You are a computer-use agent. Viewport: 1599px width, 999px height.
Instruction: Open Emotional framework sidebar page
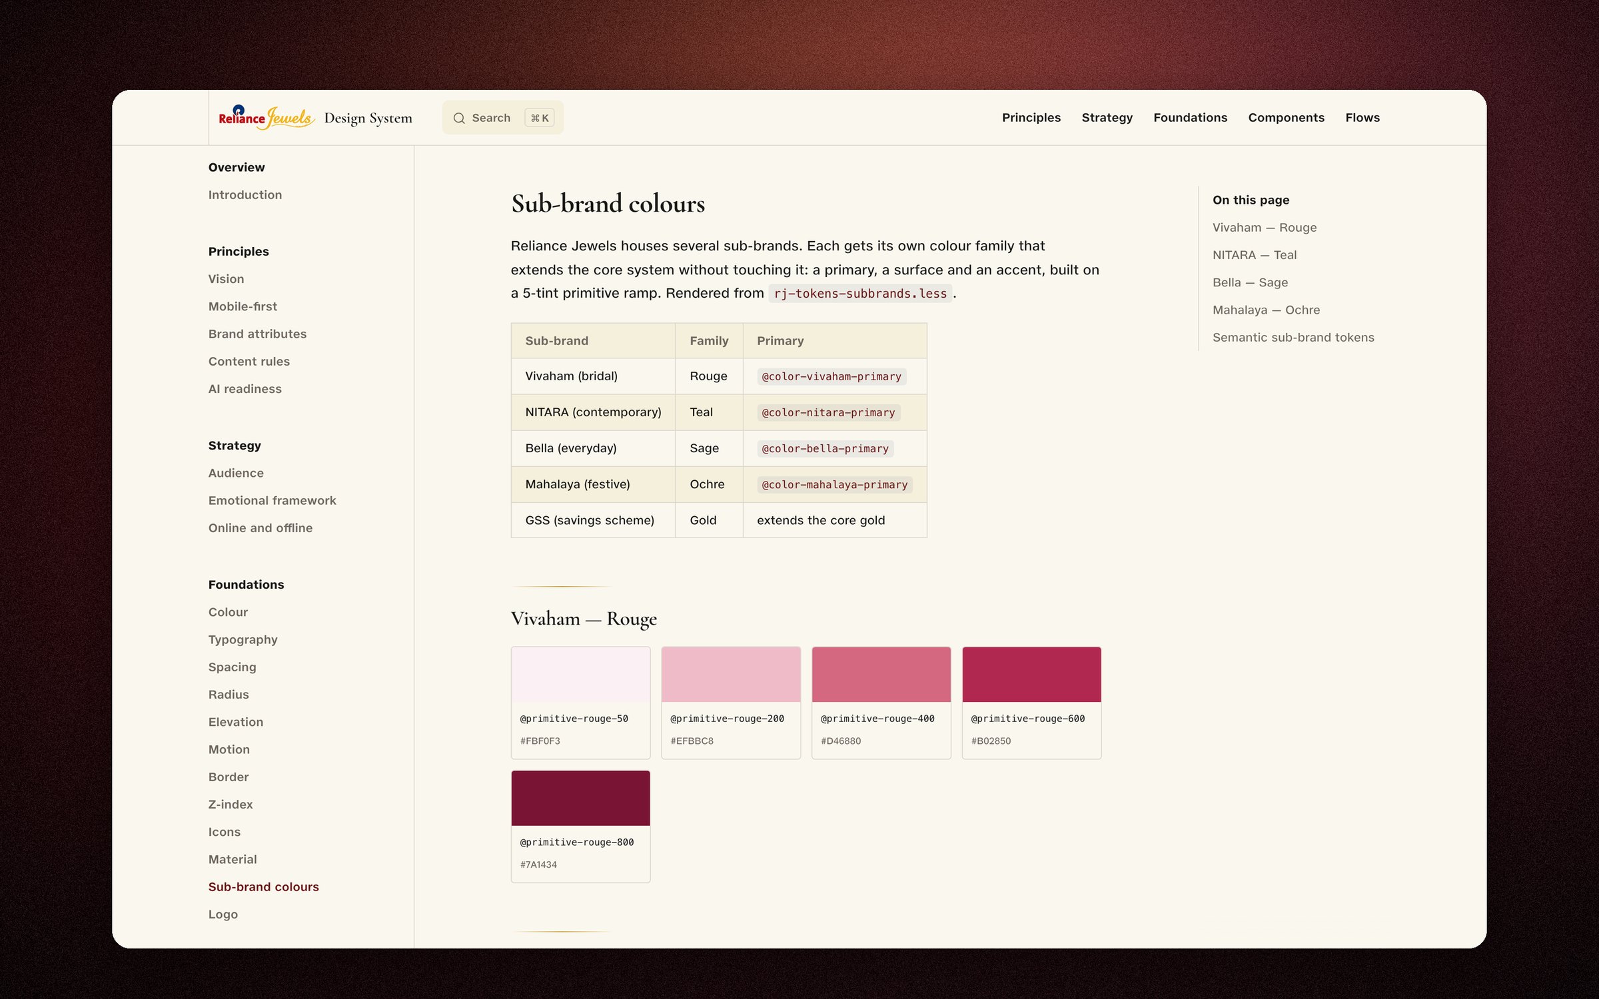point(272,500)
